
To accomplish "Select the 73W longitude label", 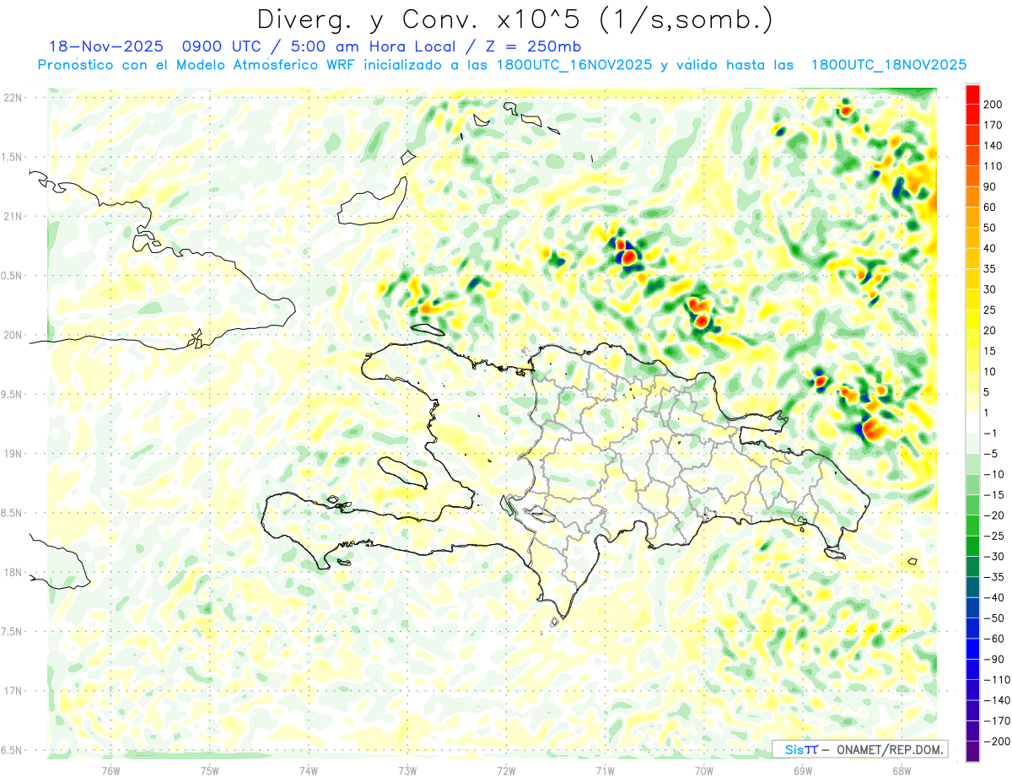I will 407,770.
